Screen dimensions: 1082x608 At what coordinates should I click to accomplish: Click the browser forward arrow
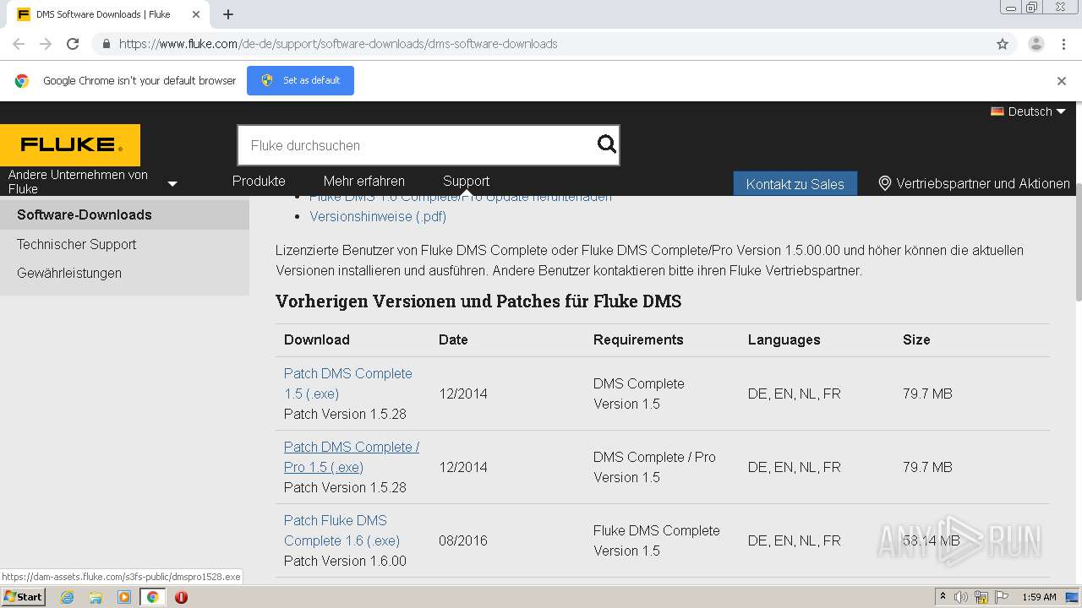tap(46, 44)
